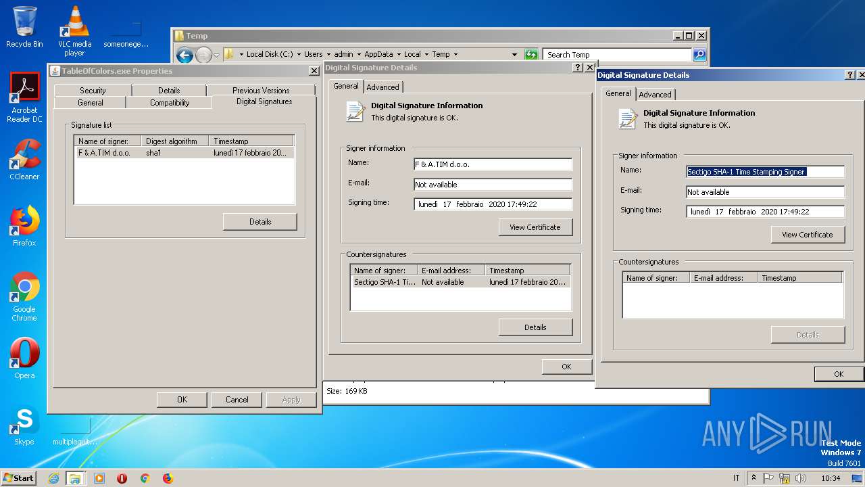Switch to the Details tab in Properties
Viewport: 865px width, 487px height.
point(169,91)
